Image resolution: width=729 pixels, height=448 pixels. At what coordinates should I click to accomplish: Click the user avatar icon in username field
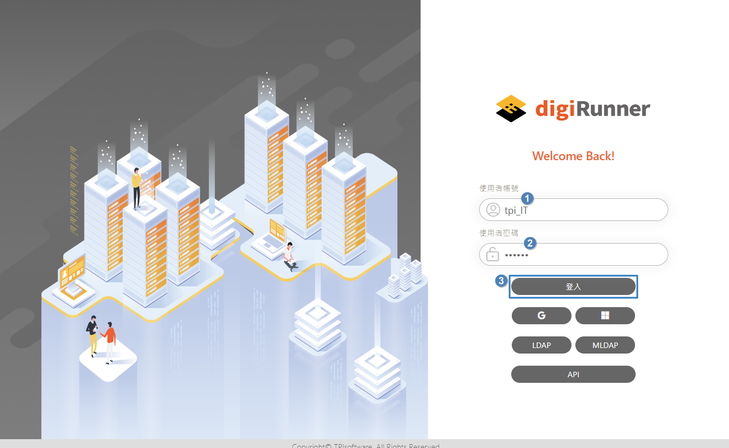493,210
